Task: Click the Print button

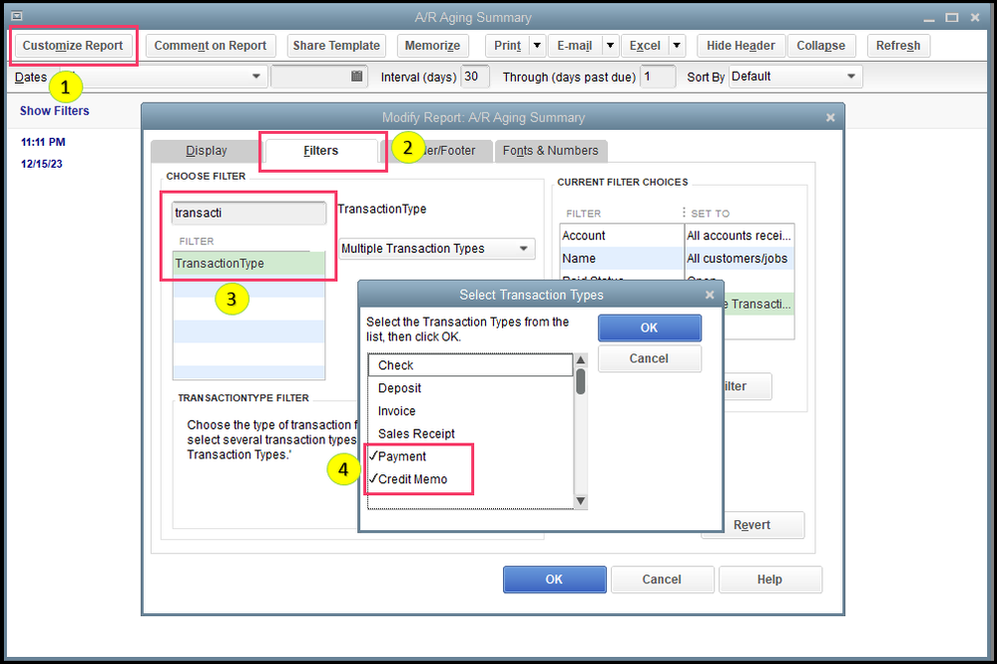Action: click(507, 46)
